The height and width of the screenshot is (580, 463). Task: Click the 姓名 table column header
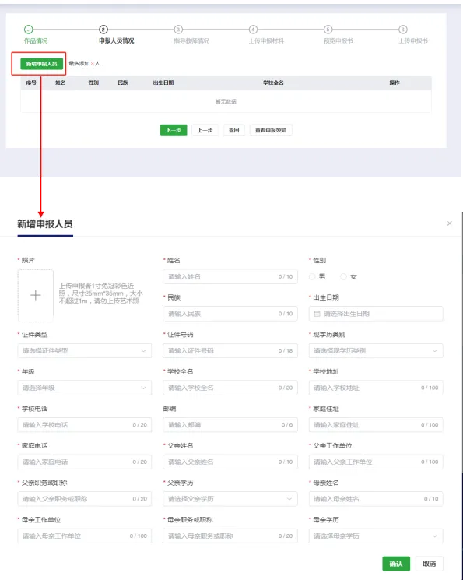point(60,83)
